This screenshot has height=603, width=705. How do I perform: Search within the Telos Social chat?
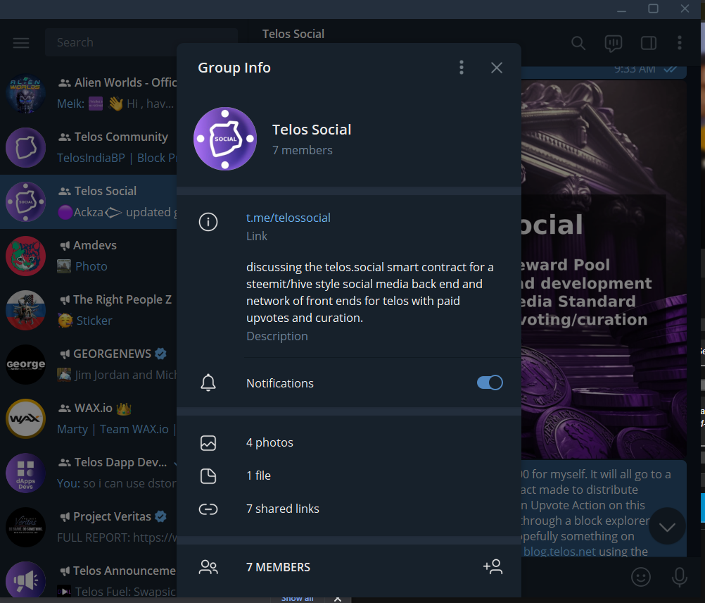578,43
